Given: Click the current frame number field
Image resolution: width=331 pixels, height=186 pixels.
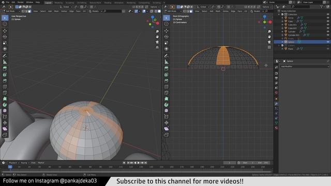Looking at the screenshot, I should [230, 163].
